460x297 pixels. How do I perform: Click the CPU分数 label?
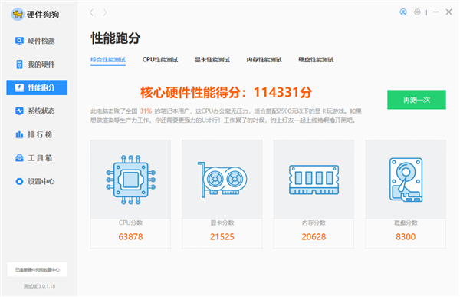click(130, 223)
